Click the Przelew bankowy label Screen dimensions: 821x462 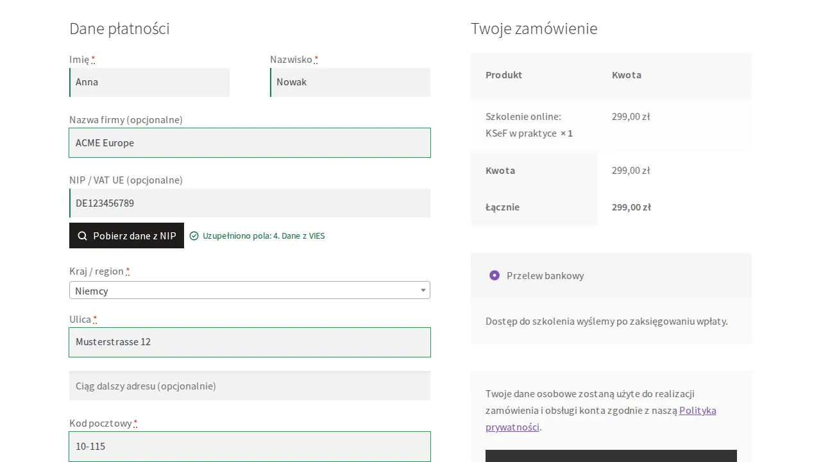point(545,275)
